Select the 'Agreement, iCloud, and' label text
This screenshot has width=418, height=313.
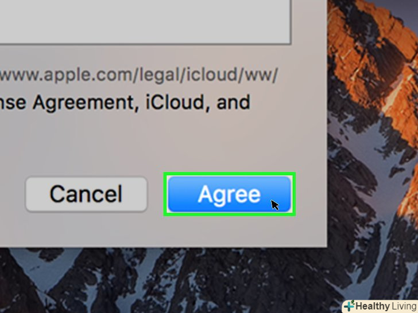click(141, 103)
